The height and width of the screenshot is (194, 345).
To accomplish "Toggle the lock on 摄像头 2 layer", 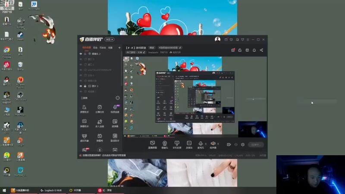I will pyautogui.click(x=85, y=53).
